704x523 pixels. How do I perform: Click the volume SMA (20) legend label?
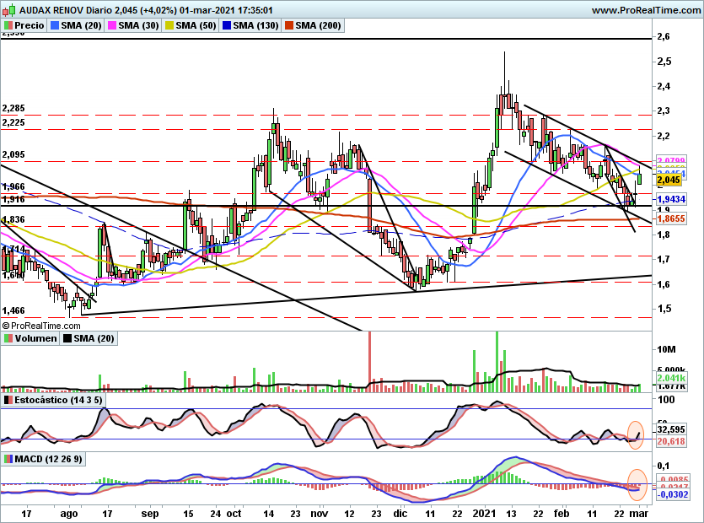[94, 338]
